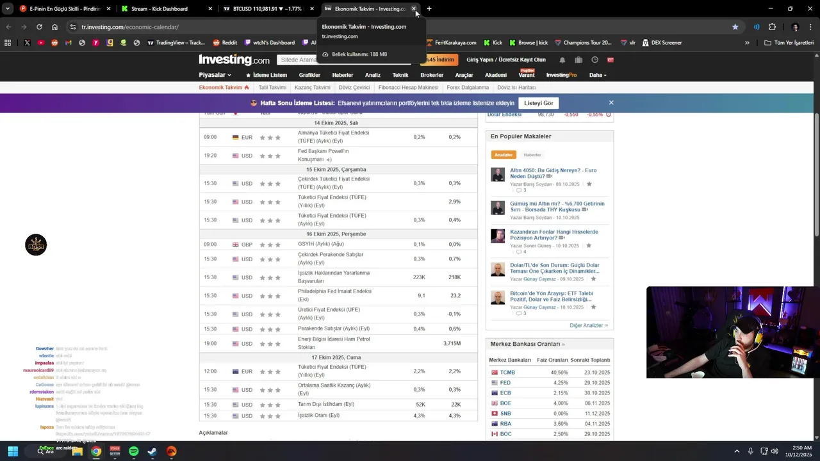Open comments icon under Bitcoin'de Yön Arayışı article
Image resolution: width=820 pixels, height=461 pixels.
point(520,313)
